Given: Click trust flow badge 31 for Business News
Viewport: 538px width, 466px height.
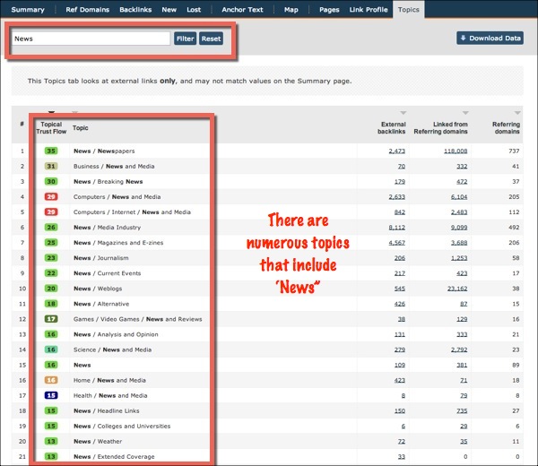Looking at the screenshot, I should (51, 166).
